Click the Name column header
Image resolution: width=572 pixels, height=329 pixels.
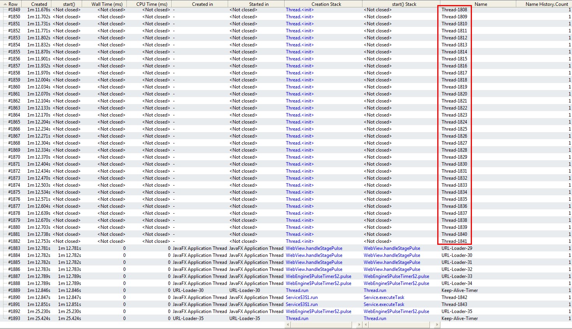480,4
